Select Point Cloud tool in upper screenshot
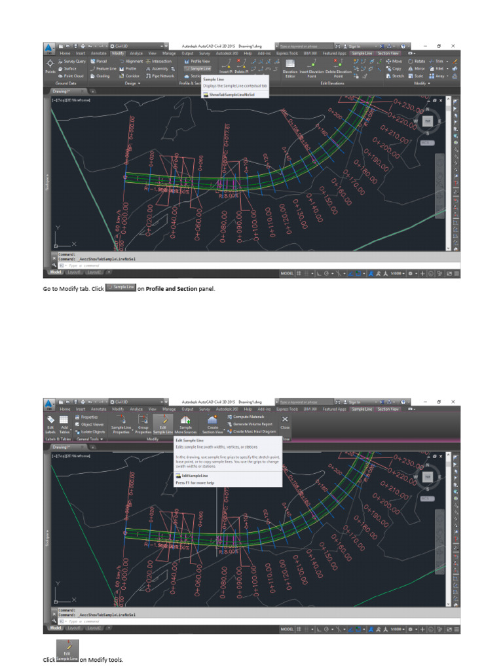The height and width of the screenshot is (671, 503). tap(71, 76)
